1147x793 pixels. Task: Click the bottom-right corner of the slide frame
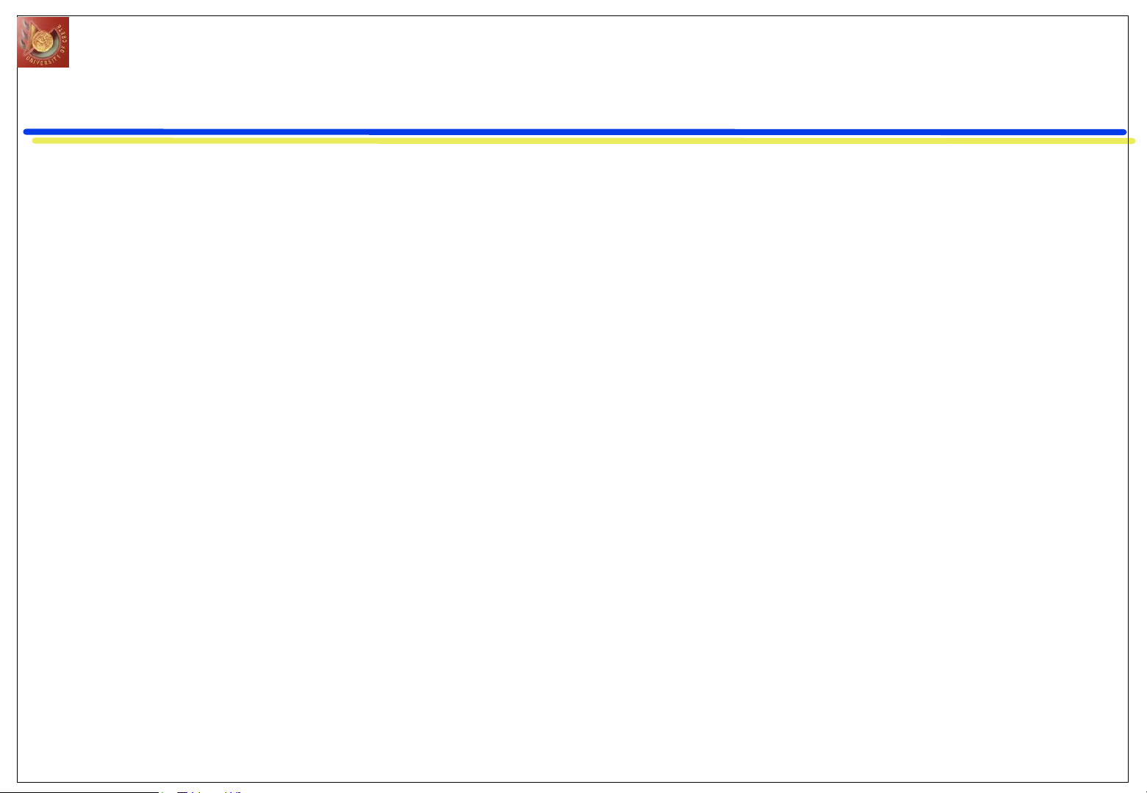[x=1128, y=782]
